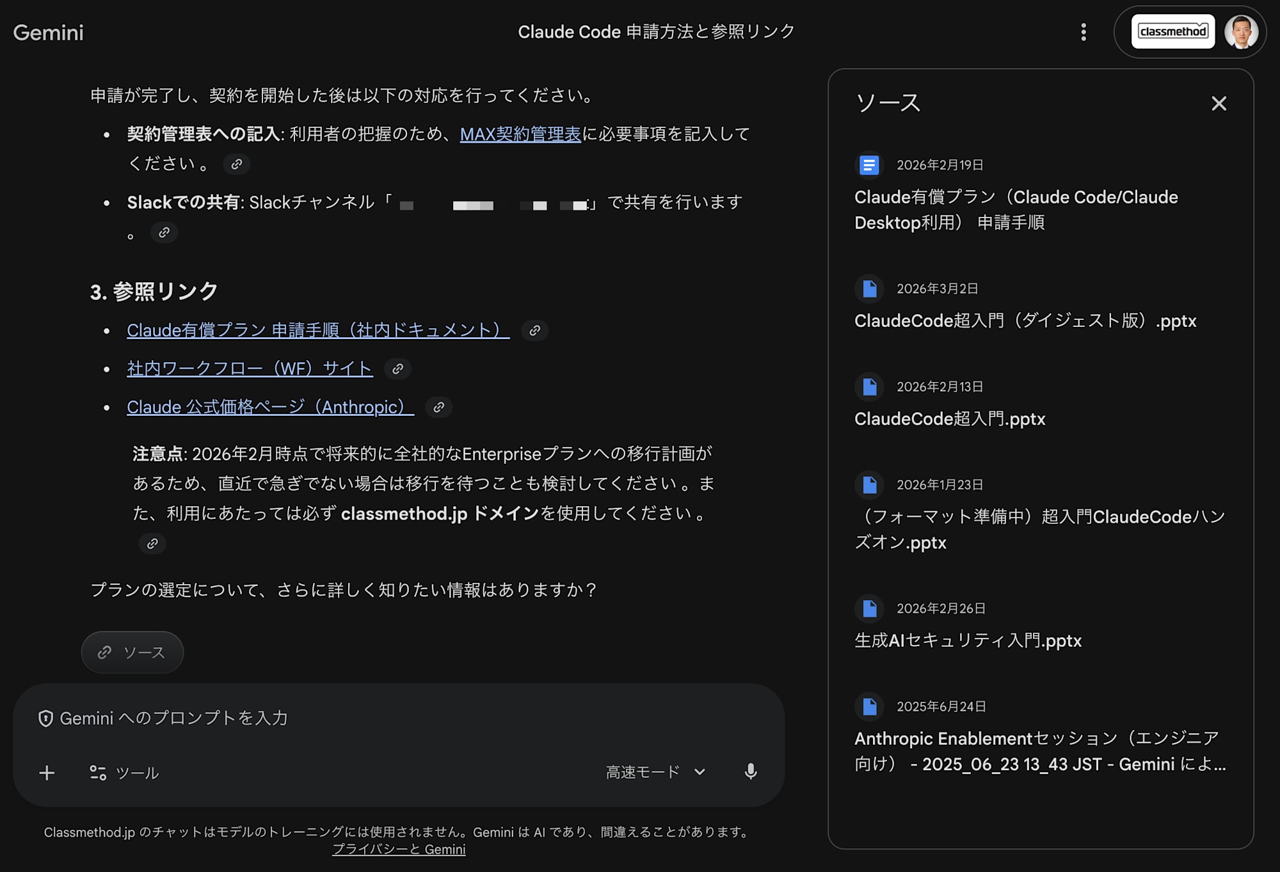This screenshot has width=1280, height=872.
Task: Click the plus icon to add attachments
Action: pyautogui.click(x=46, y=772)
